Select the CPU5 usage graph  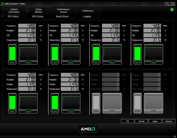[x=71, y=103]
